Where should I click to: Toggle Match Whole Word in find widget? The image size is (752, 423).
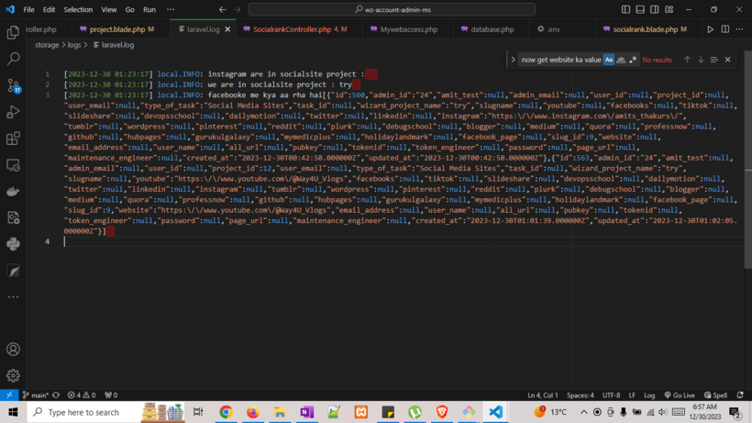(621, 60)
